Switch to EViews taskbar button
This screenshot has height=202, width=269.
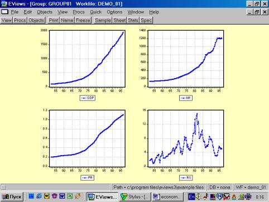coord(103,197)
